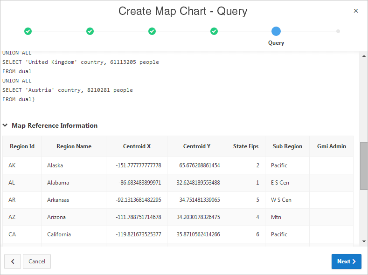Collapse the Map Reference Information section
Viewport: 368px width, 275px height.
pos(6,125)
